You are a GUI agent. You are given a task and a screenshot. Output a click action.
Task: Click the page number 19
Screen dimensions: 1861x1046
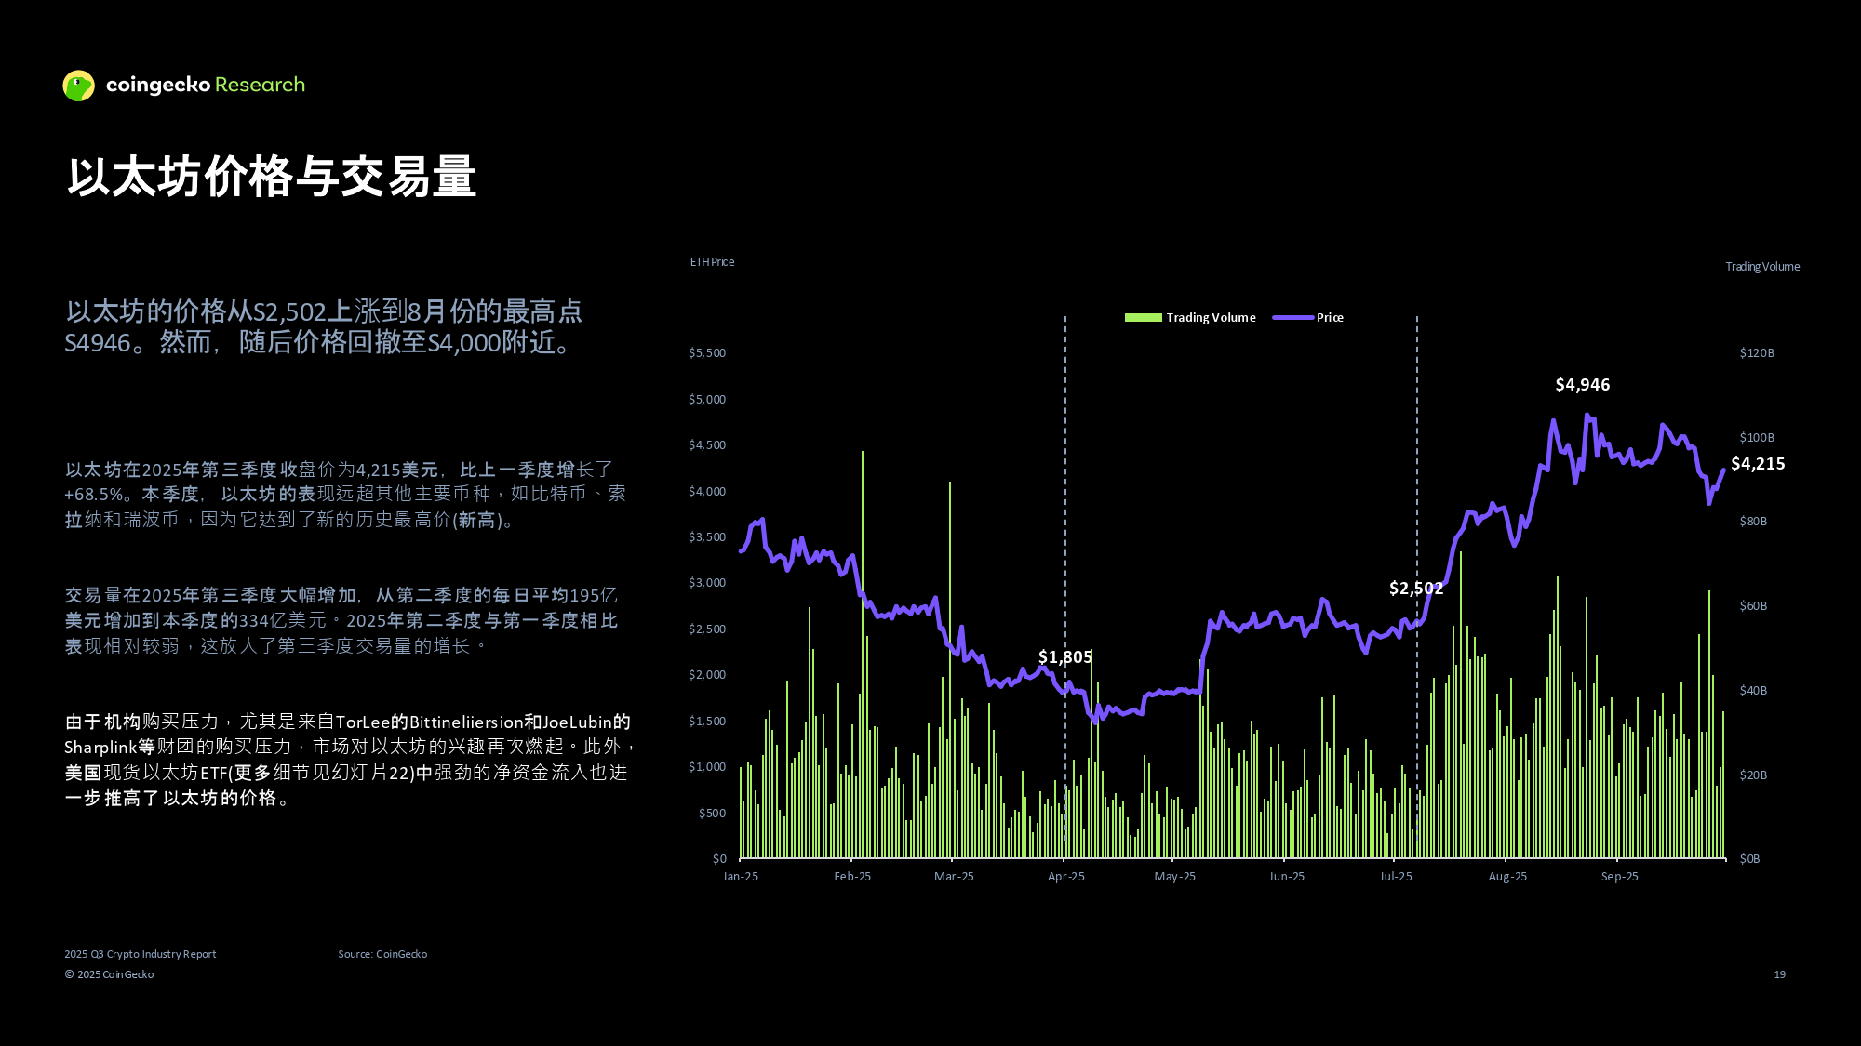pyautogui.click(x=1779, y=974)
